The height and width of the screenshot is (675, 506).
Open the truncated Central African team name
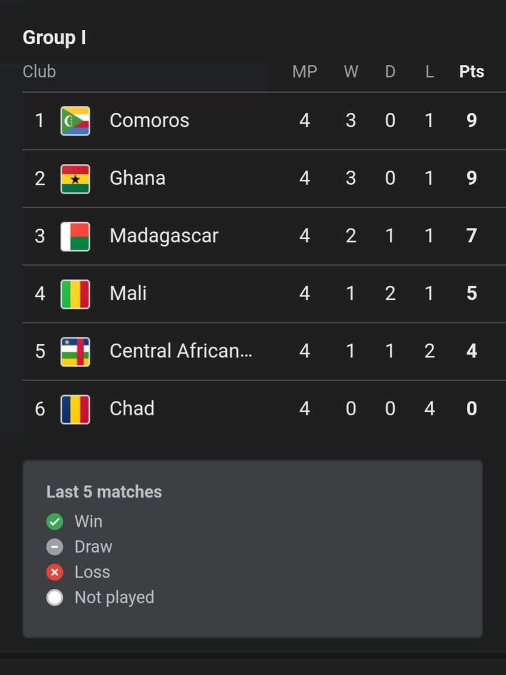tap(180, 351)
